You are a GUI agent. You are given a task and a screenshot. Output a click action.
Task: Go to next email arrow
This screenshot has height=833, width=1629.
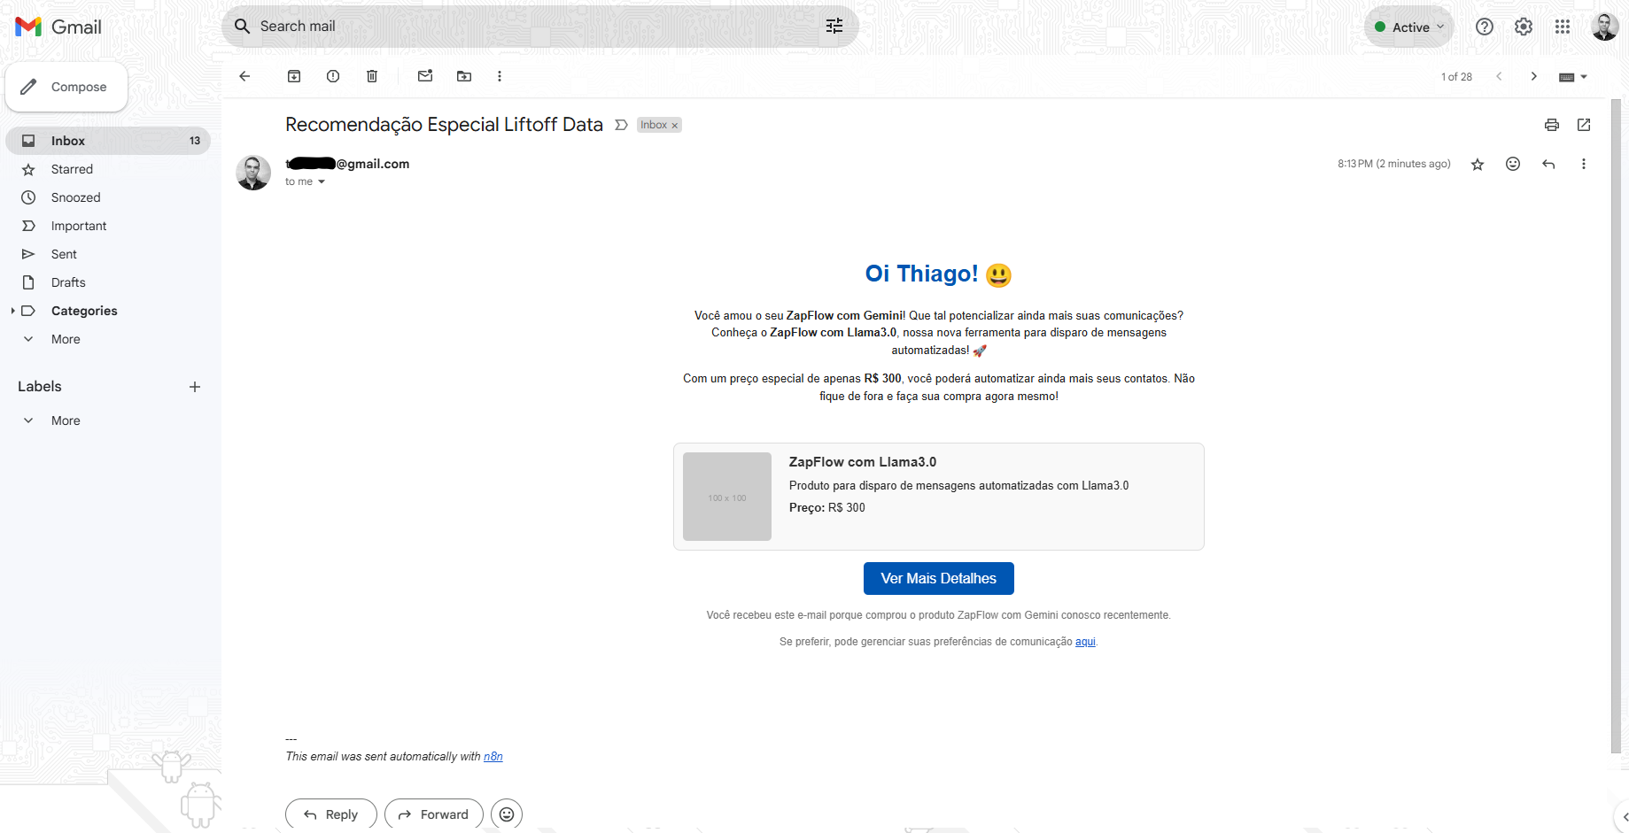tap(1534, 76)
